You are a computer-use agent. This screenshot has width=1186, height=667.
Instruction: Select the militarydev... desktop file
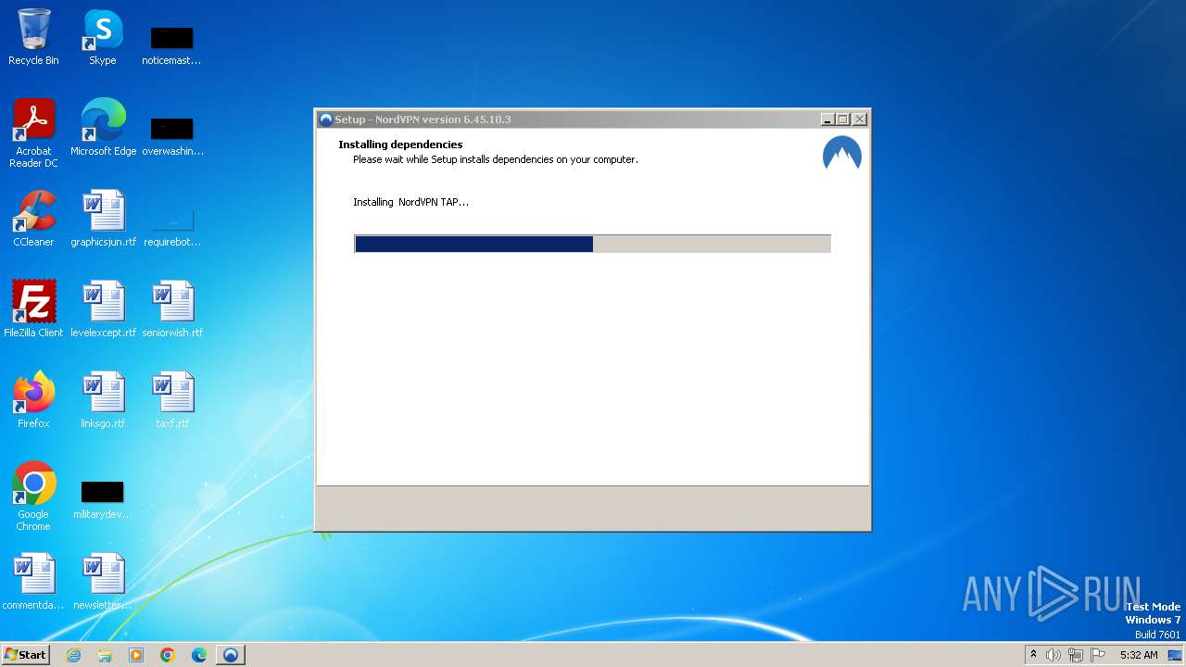coord(102,500)
